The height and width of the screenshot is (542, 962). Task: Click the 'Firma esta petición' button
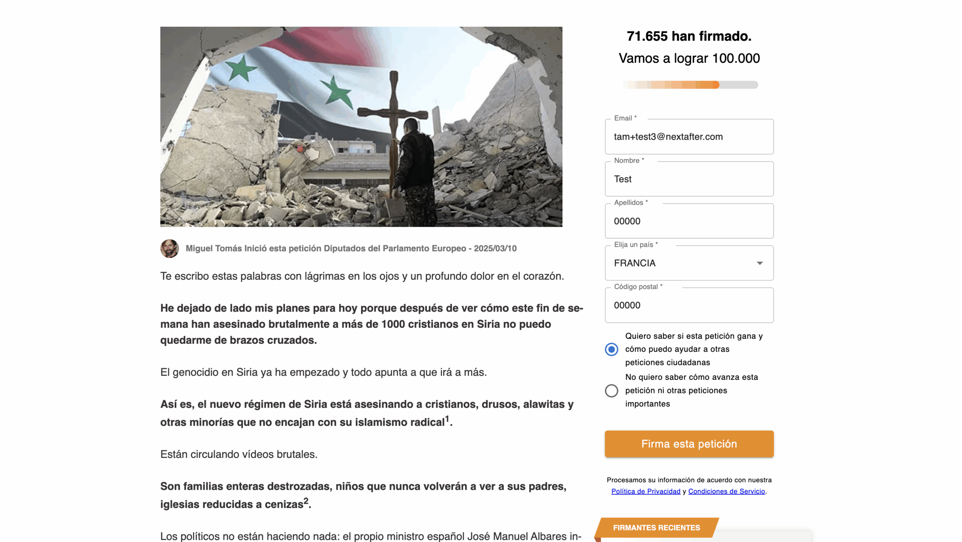point(689,444)
